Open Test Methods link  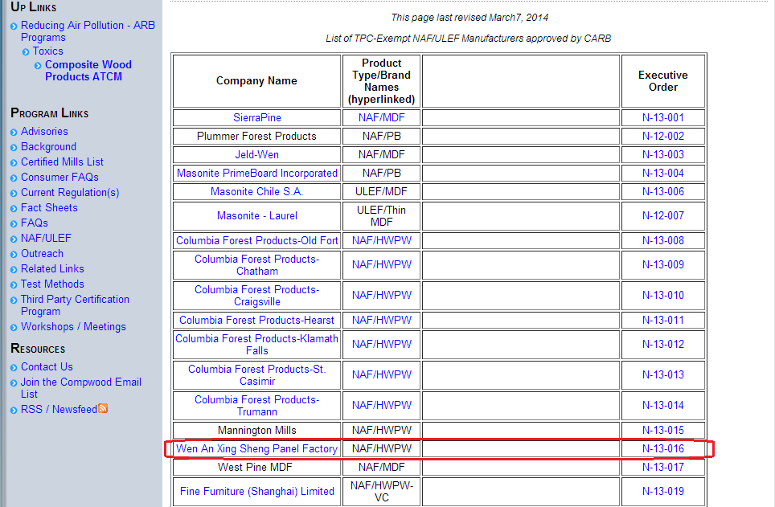52,284
